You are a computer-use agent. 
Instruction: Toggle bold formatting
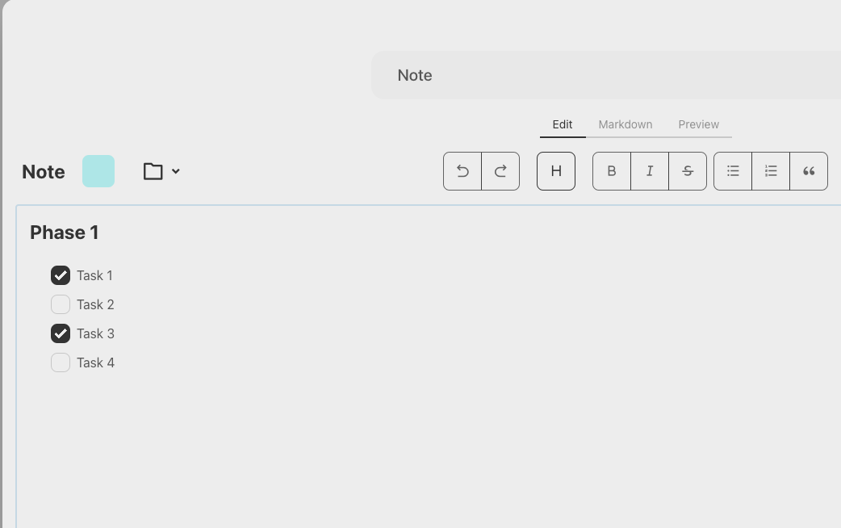click(612, 171)
